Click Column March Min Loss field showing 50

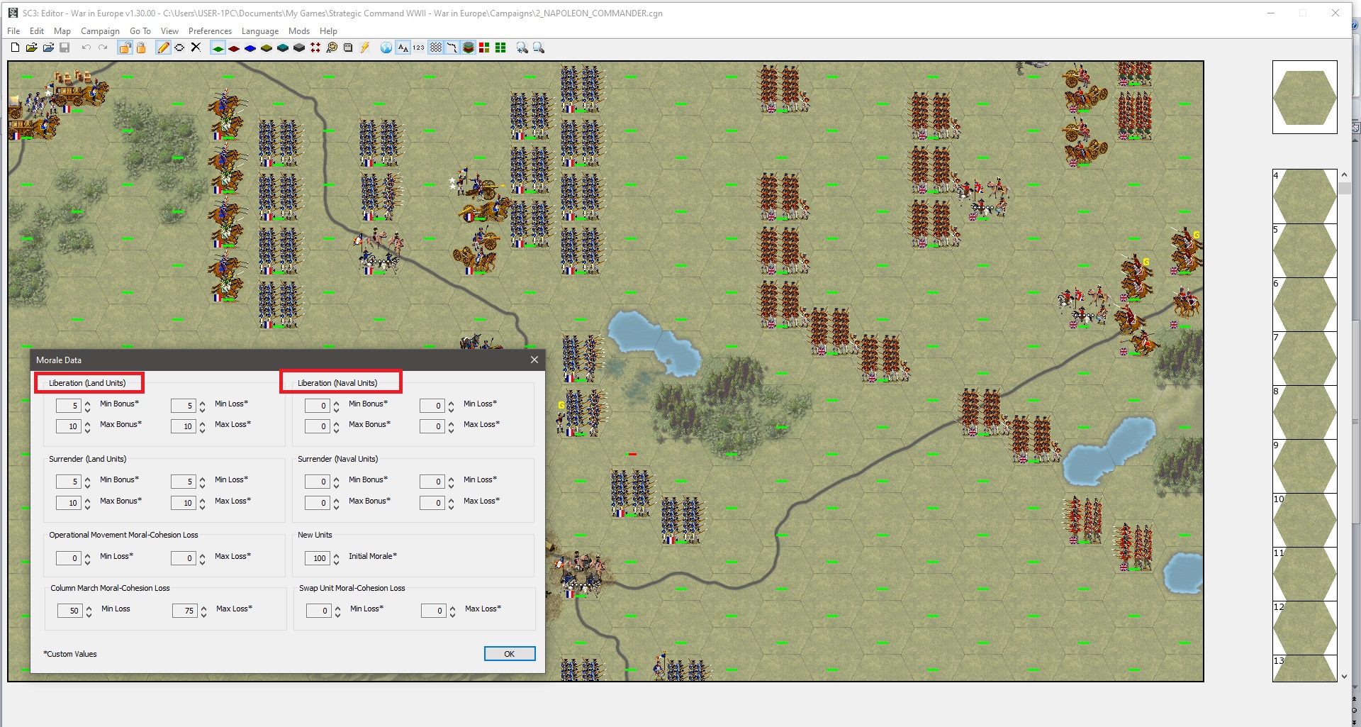click(x=69, y=611)
